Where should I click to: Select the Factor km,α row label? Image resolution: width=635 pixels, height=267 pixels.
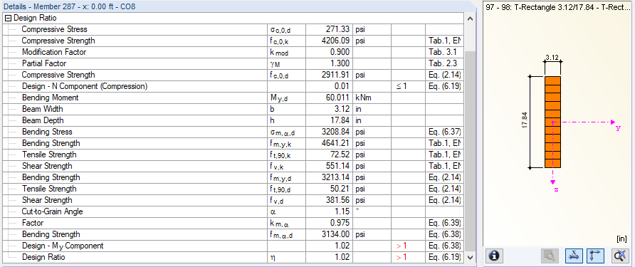tap(33, 223)
